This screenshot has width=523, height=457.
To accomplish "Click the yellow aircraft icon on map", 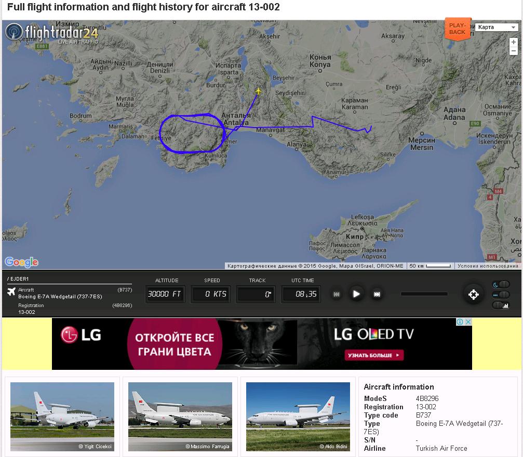I will (x=258, y=91).
